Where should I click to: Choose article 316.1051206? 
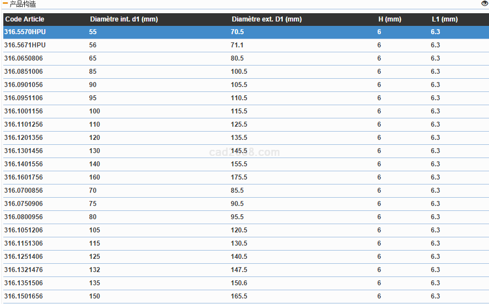[x=23, y=230]
